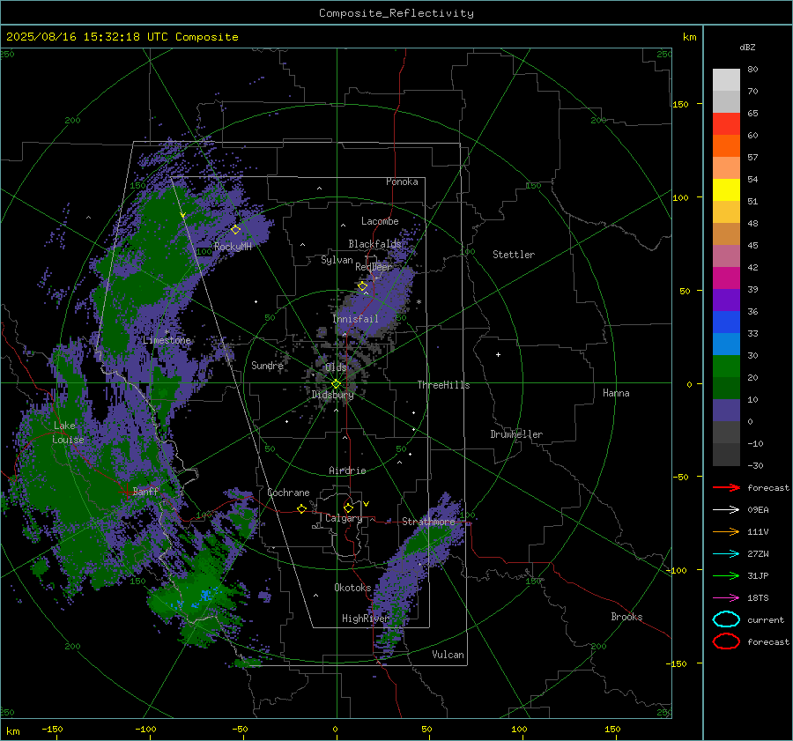Click the 'Limestone' map label
This screenshot has width=793, height=741.
[x=167, y=340]
